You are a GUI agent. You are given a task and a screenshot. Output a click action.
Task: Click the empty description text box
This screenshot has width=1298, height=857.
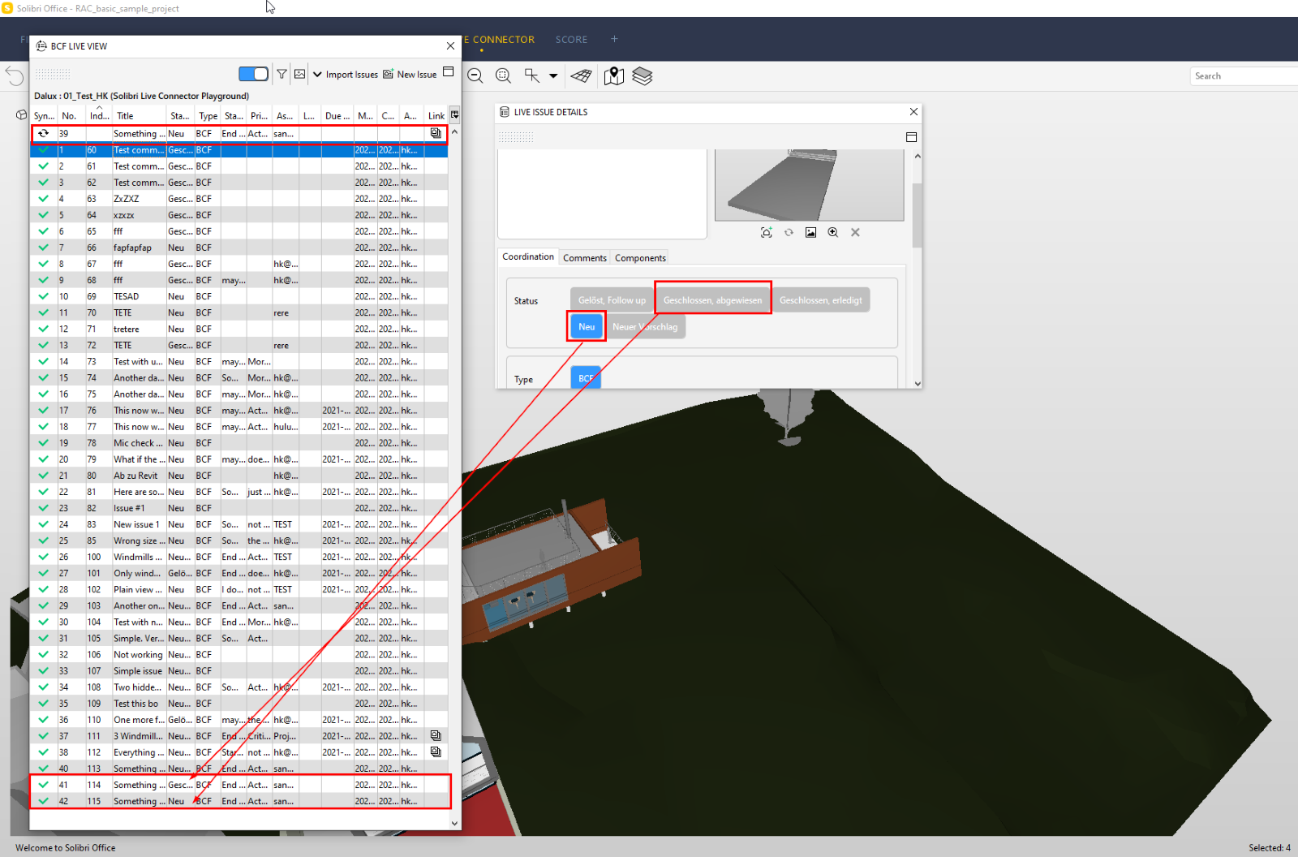pos(602,194)
